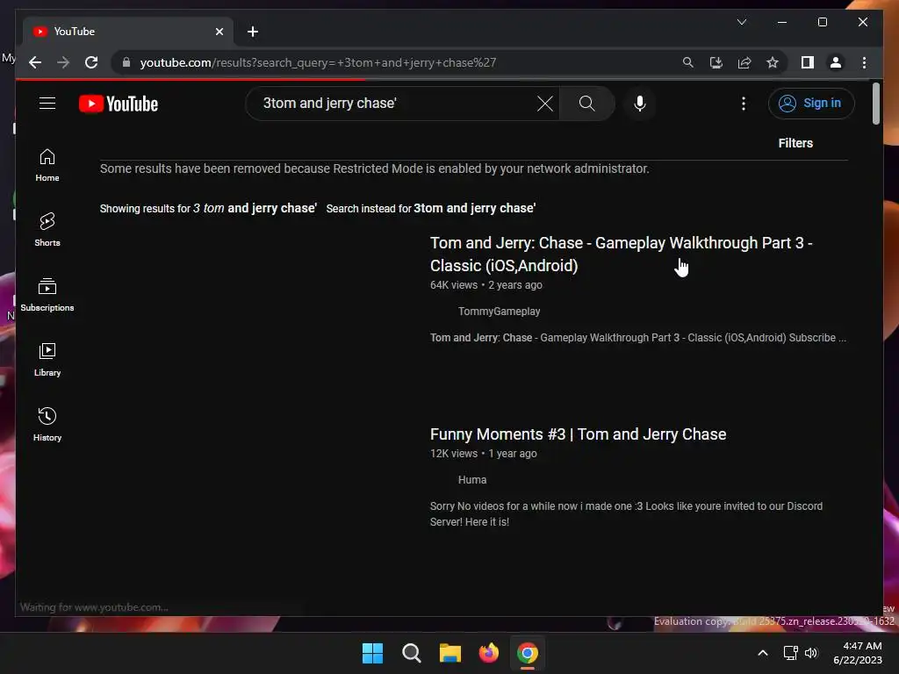Screen dimensions: 899x674
Task: Close the YouTube tab
Action: (219, 32)
